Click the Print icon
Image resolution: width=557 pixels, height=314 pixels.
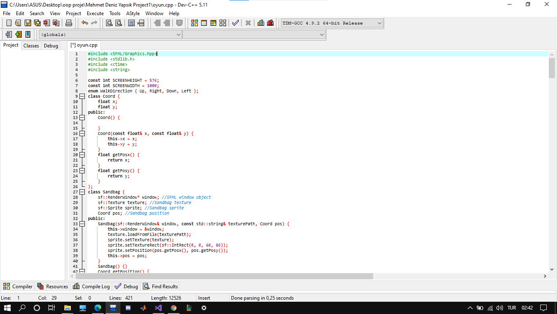pos(69,23)
